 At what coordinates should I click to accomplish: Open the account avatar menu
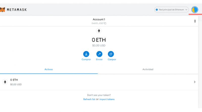point(195,10)
